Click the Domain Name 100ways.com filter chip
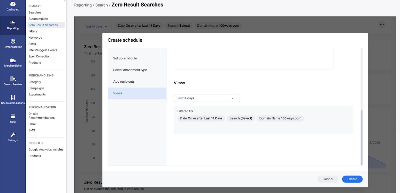The width and height of the screenshot is (400, 193). [x=280, y=119]
